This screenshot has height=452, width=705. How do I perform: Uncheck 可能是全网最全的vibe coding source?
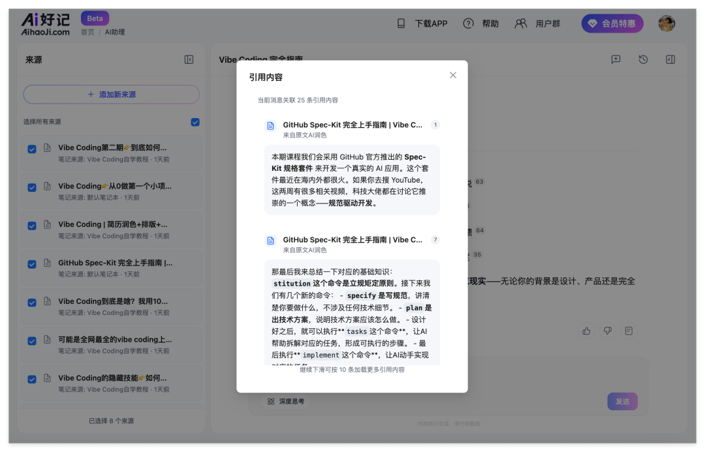(x=32, y=341)
